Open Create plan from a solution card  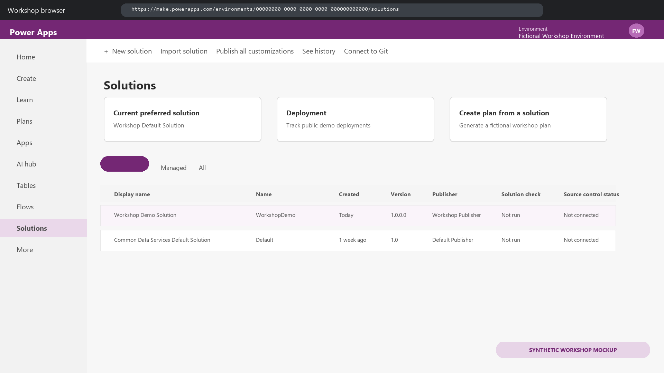tap(528, 119)
